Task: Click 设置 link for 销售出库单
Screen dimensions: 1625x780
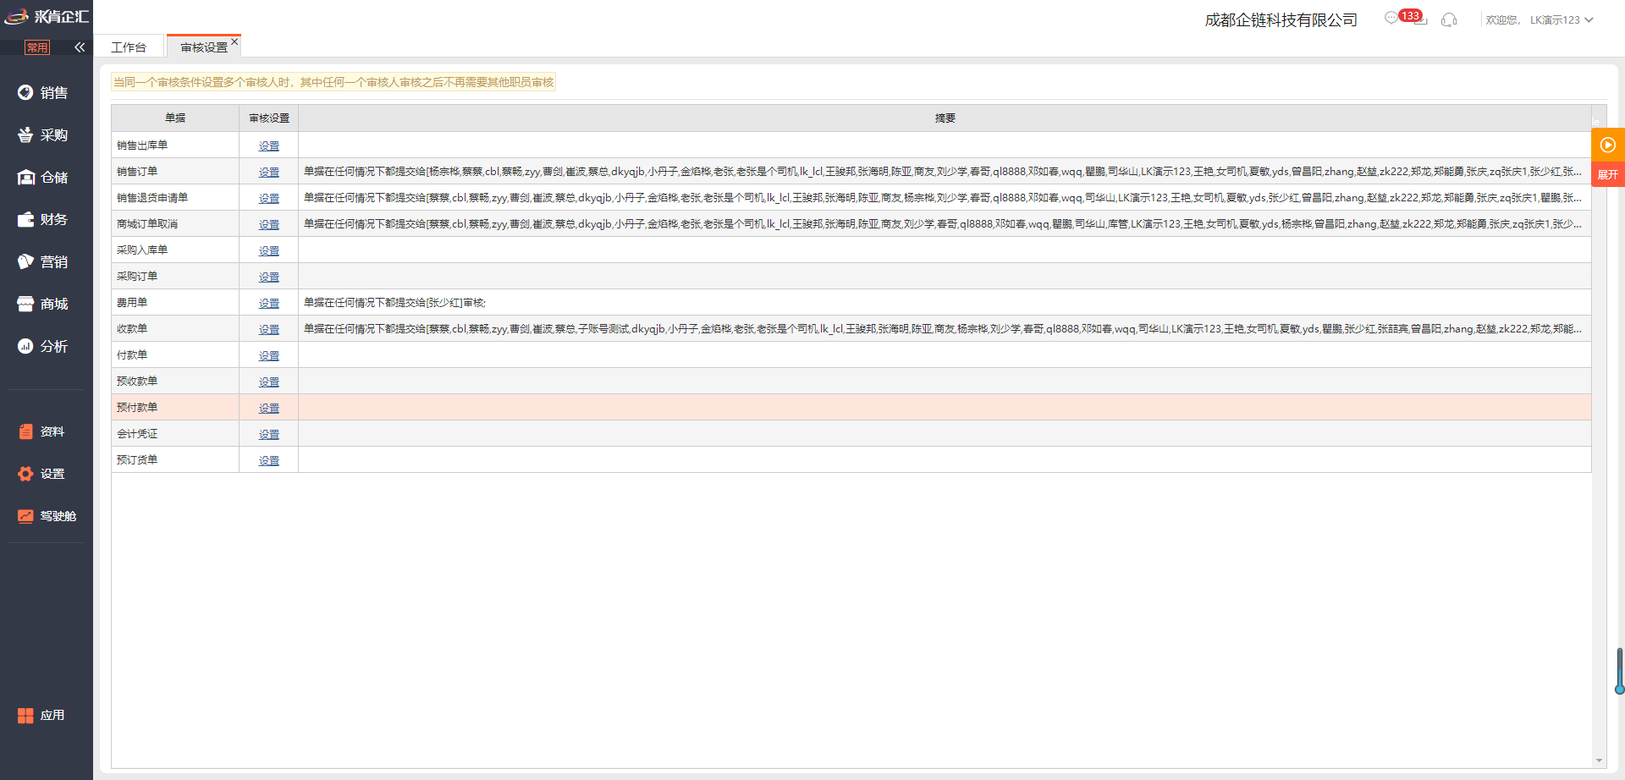Action: (268, 146)
